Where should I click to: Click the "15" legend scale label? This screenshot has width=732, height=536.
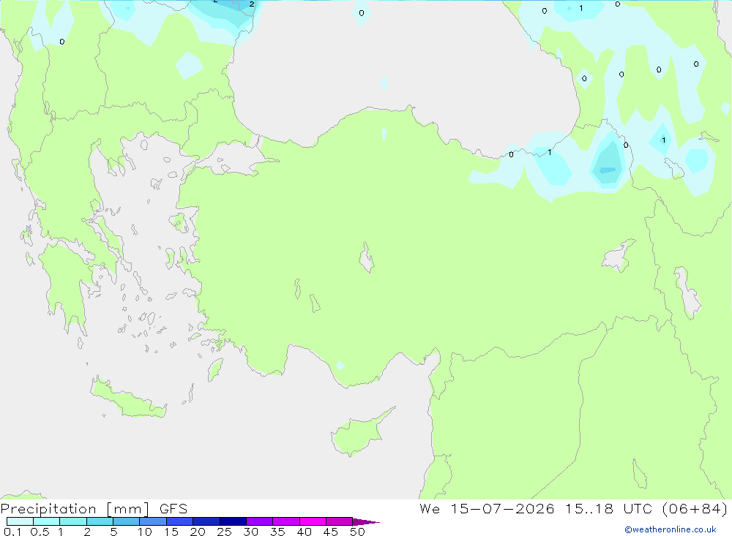(171, 532)
